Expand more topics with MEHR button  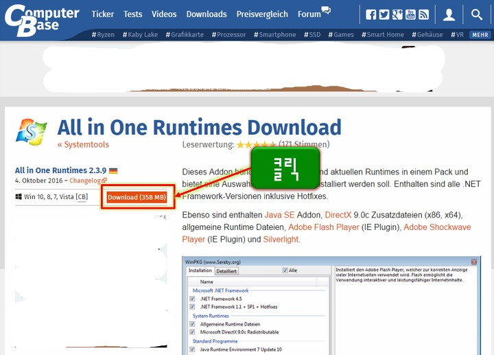pyautogui.click(x=480, y=35)
